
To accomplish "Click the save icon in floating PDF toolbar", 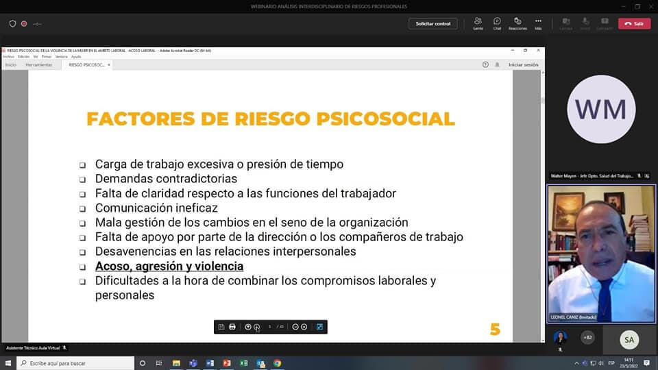I will click(x=221, y=327).
